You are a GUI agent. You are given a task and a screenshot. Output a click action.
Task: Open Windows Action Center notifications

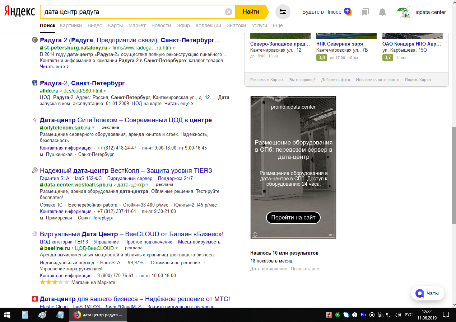coord(446,315)
